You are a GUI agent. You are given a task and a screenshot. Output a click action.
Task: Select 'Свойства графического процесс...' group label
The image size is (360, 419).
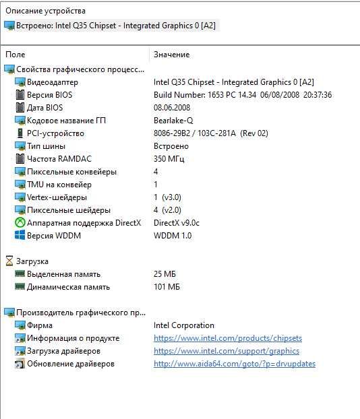[x=80, y=69]
